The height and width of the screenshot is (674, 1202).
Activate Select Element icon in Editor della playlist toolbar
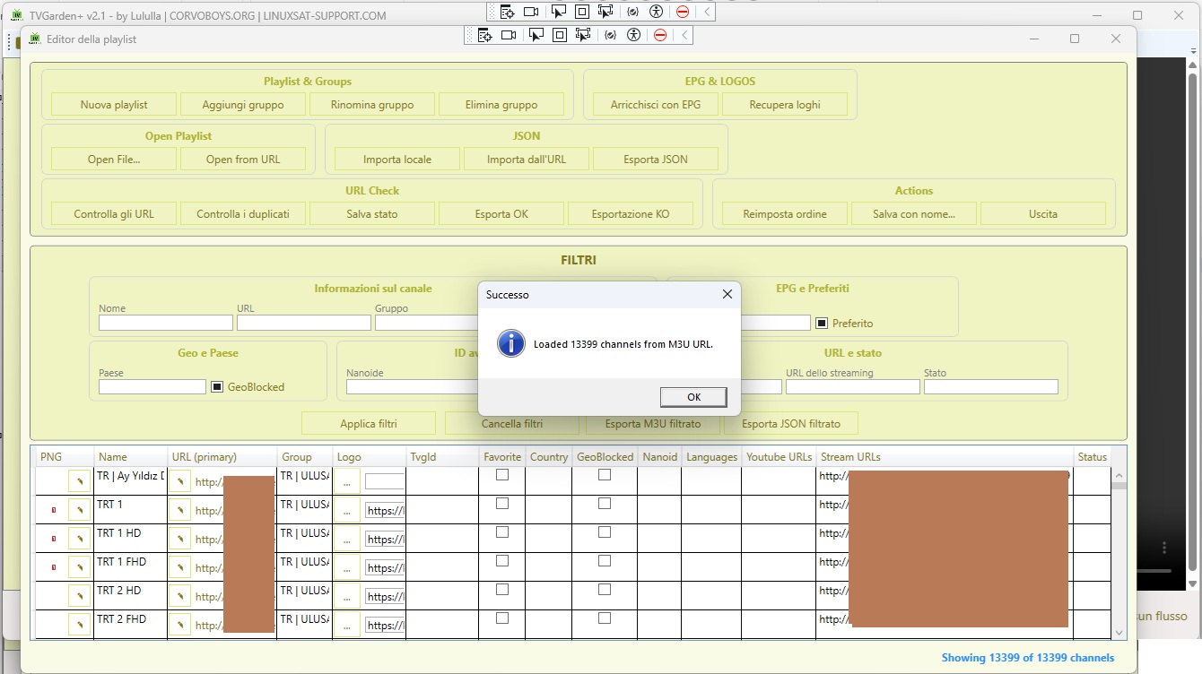[x=536, y=35]
